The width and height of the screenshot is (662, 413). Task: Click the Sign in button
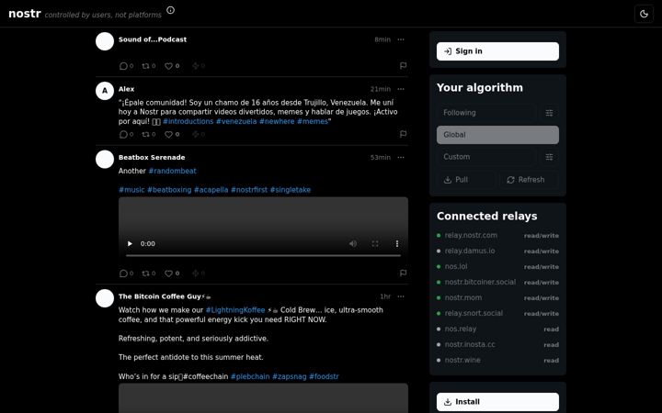497,51
